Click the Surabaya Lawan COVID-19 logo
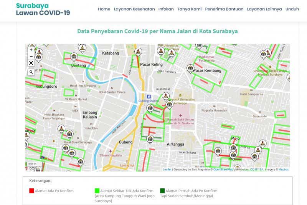Screen dimensions: 307x205 pos(43,9)
